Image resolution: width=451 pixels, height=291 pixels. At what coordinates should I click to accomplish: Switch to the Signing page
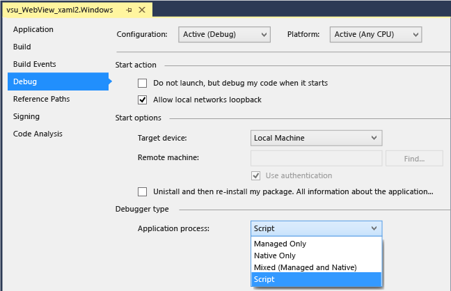(x=26, y=116)
